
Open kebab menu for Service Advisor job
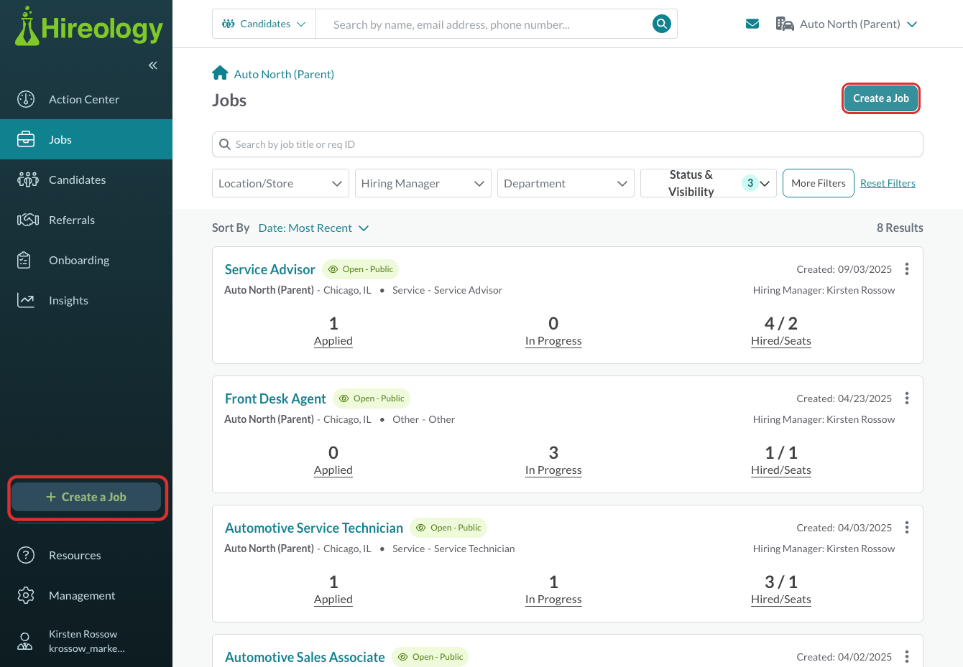[x=907, y=269]
